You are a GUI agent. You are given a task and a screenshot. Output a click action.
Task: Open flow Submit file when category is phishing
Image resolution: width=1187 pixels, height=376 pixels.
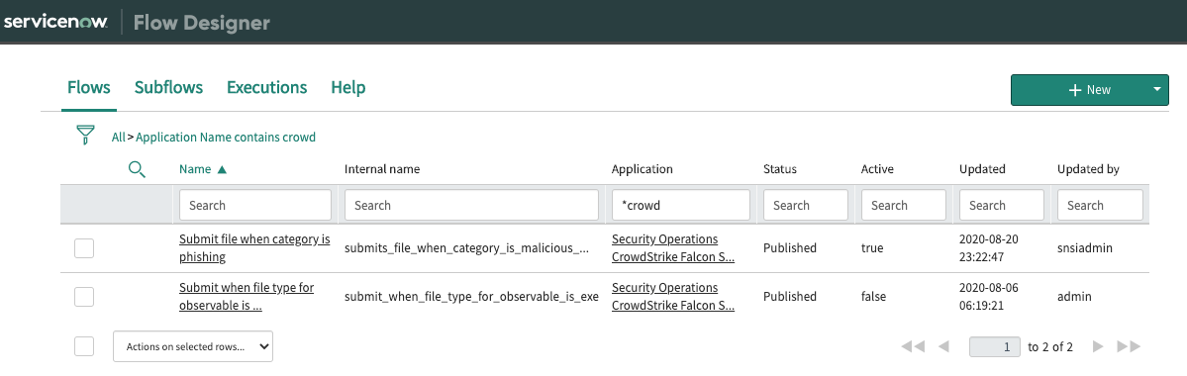click(254, 248)
